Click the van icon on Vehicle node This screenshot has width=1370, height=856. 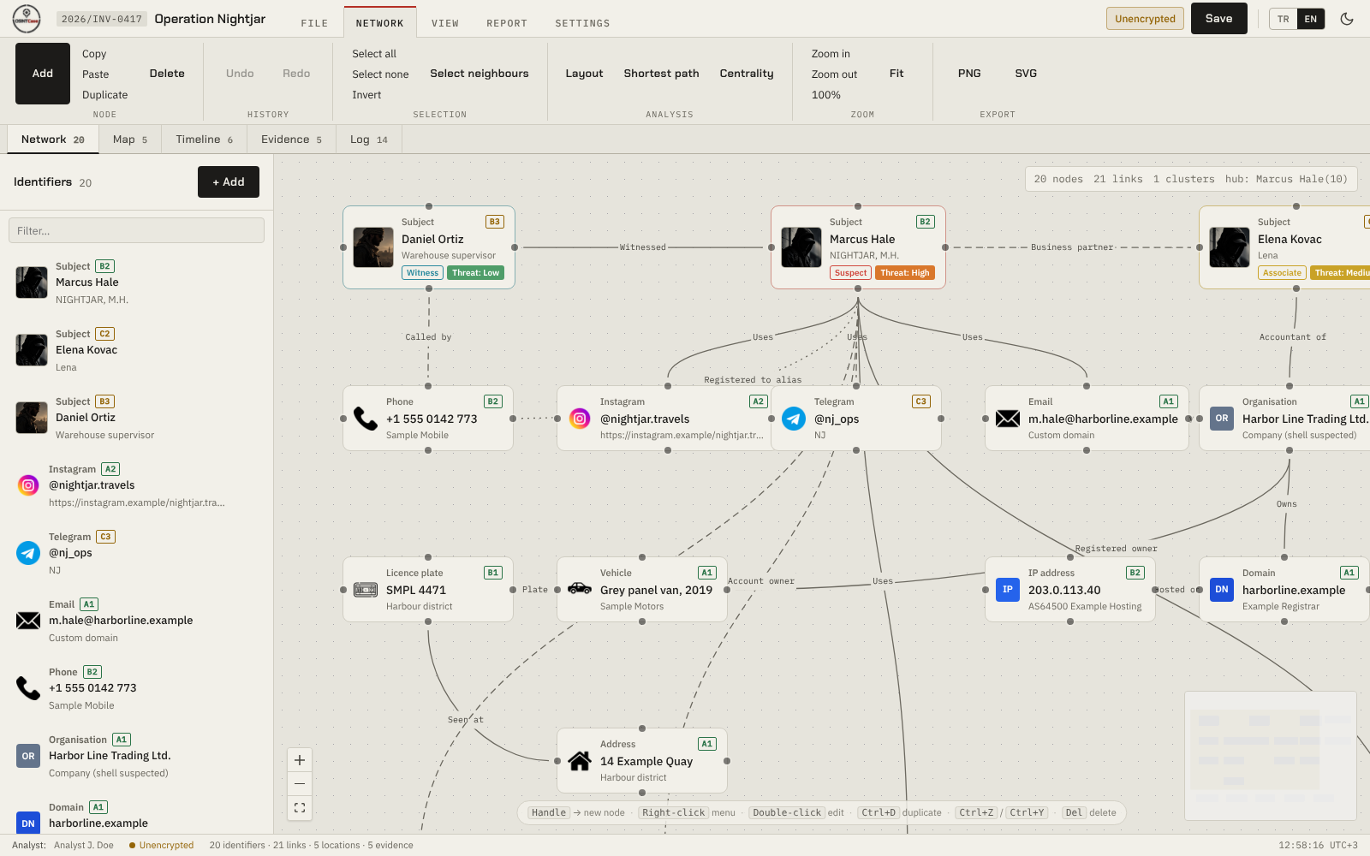[x=580, y=589]
